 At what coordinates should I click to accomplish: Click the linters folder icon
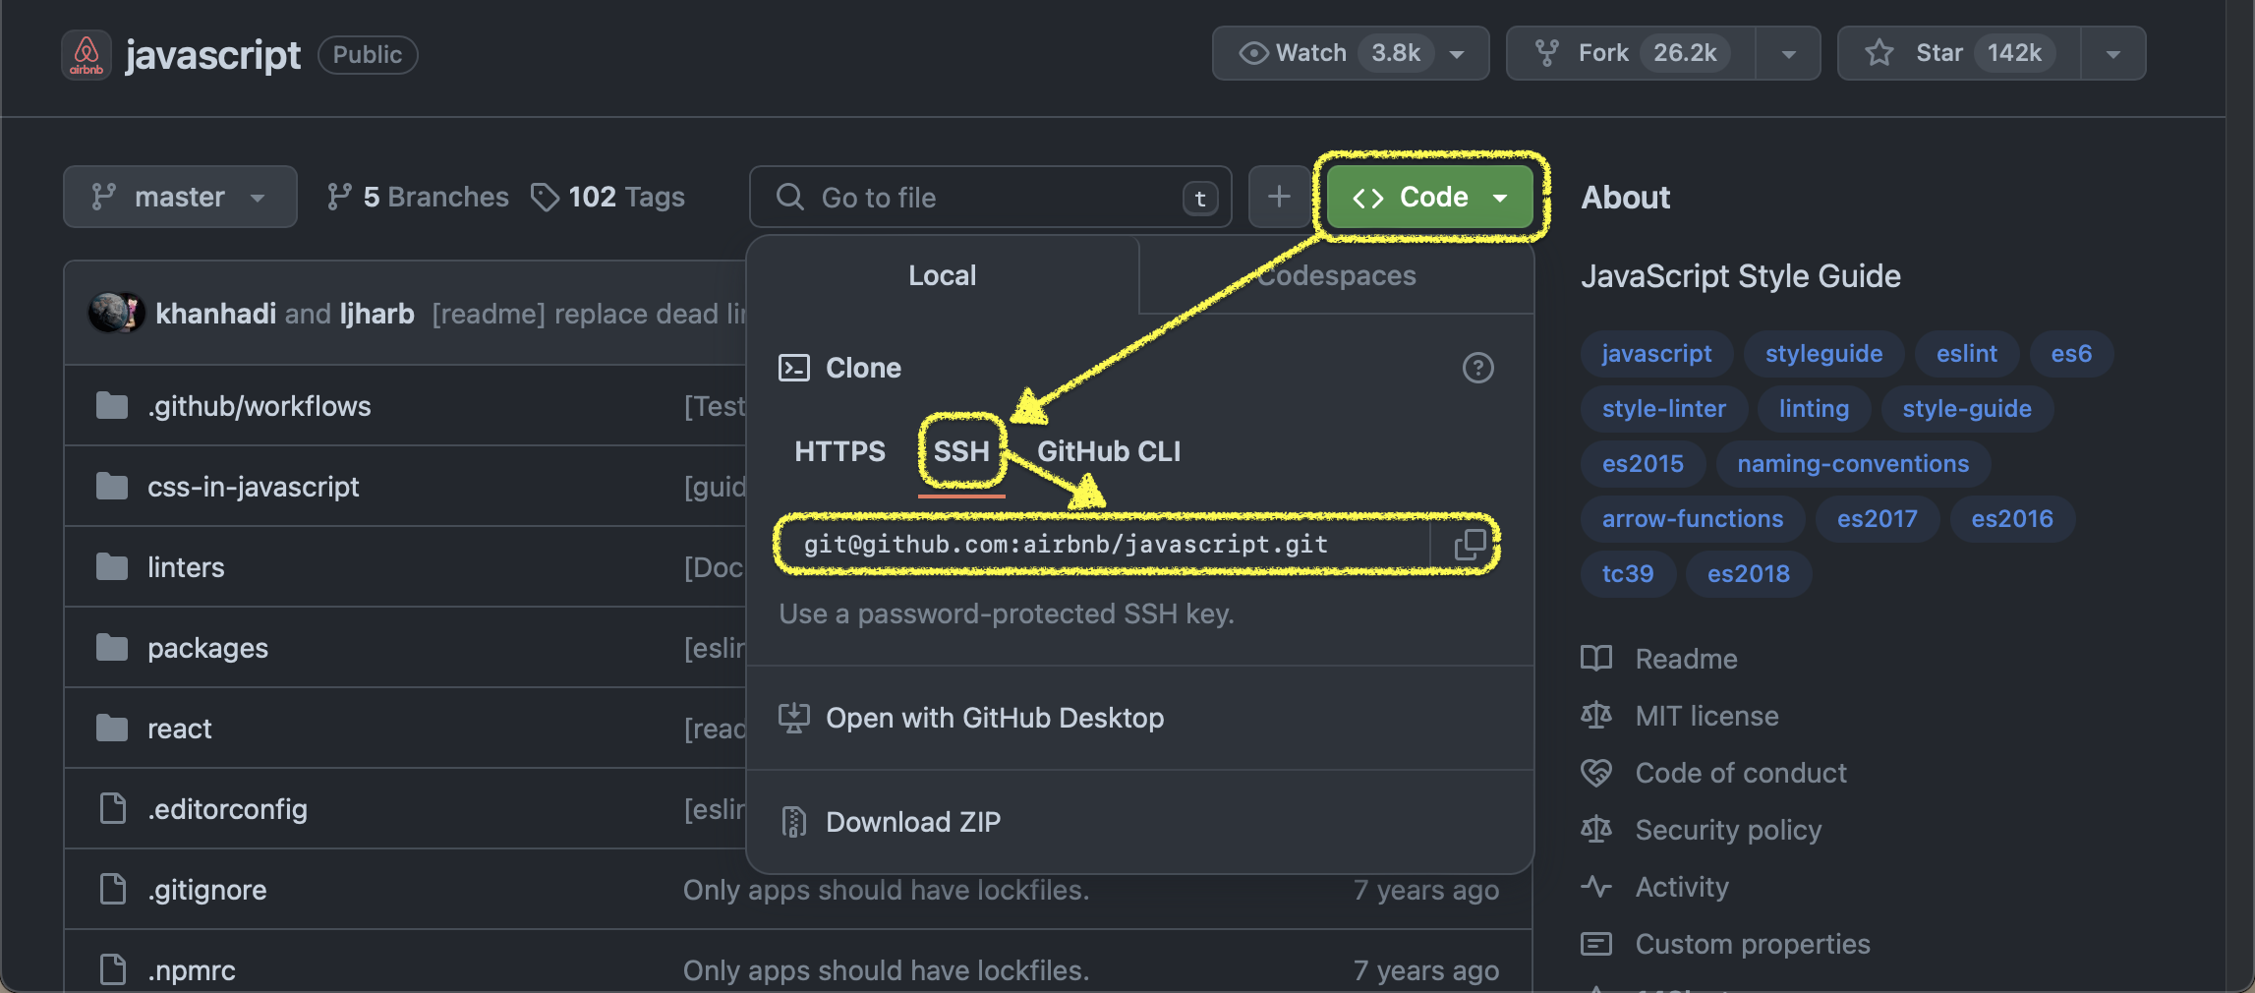[x=112, y=566]
